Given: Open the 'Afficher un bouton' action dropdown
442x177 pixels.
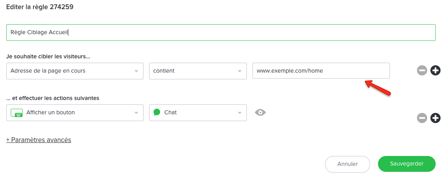Looking at the screenshot, I should tap(75, 113).
